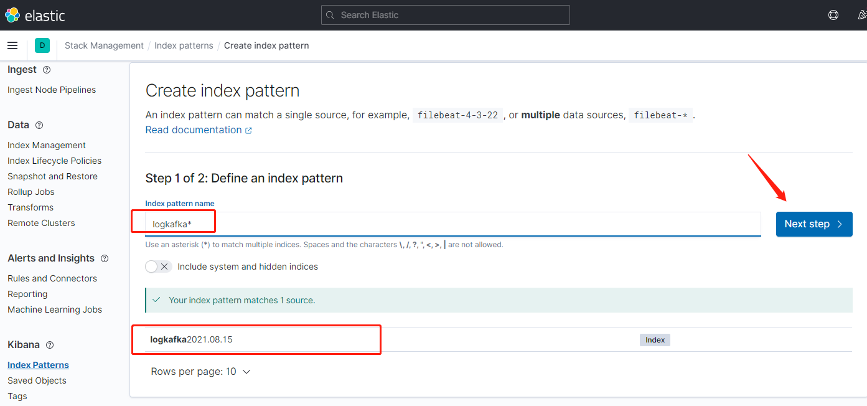Open Rules and Connectors

[x=52, y=278]
